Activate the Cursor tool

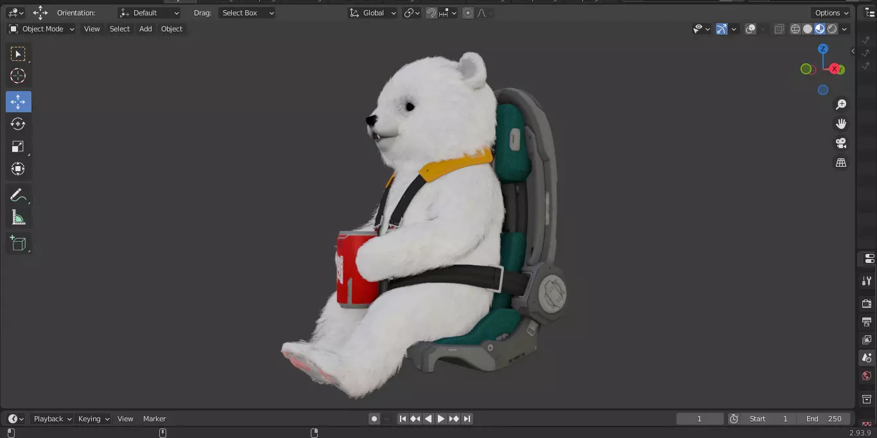pos(18,76)
